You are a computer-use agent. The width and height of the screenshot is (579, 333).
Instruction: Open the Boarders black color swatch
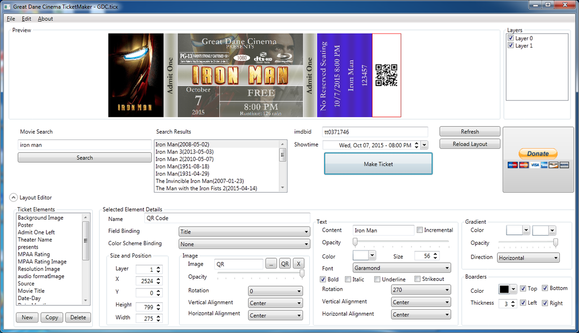click(x=507, y=289)
